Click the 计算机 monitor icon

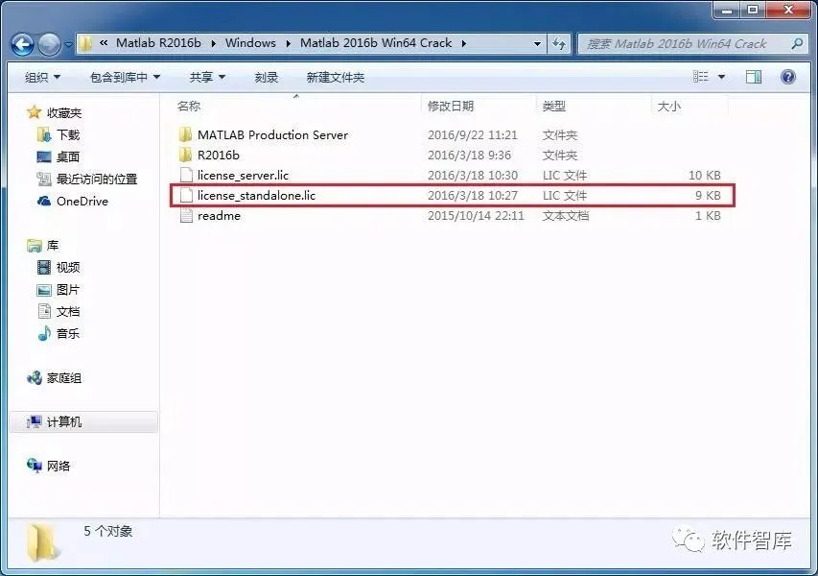pos(35,422)
